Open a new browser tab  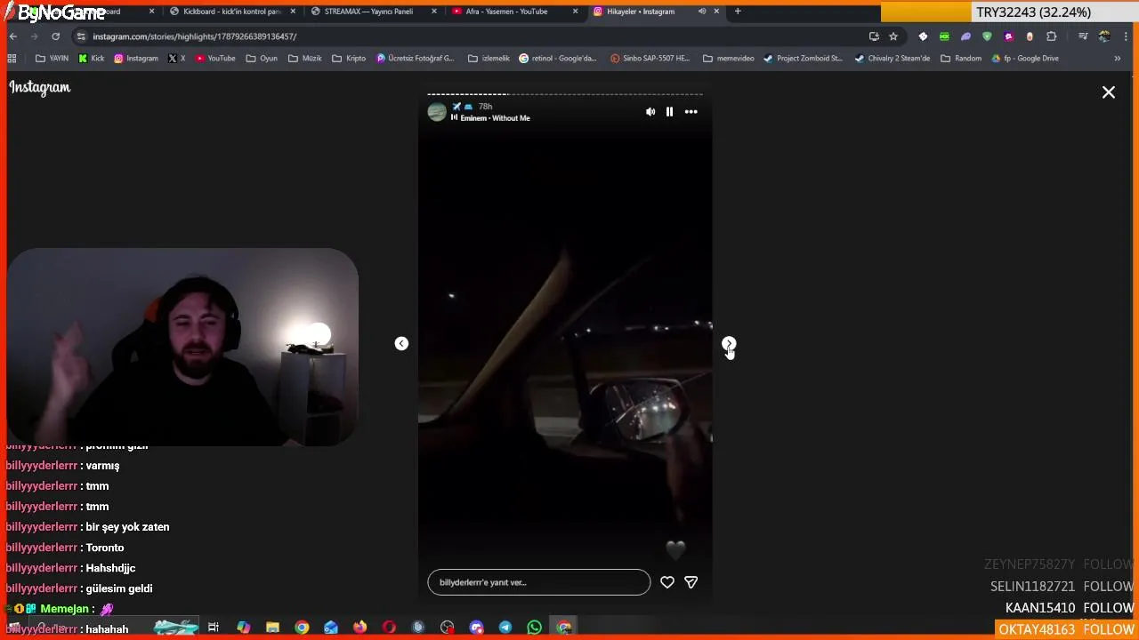pyautogui.click(x=738, y=12)
